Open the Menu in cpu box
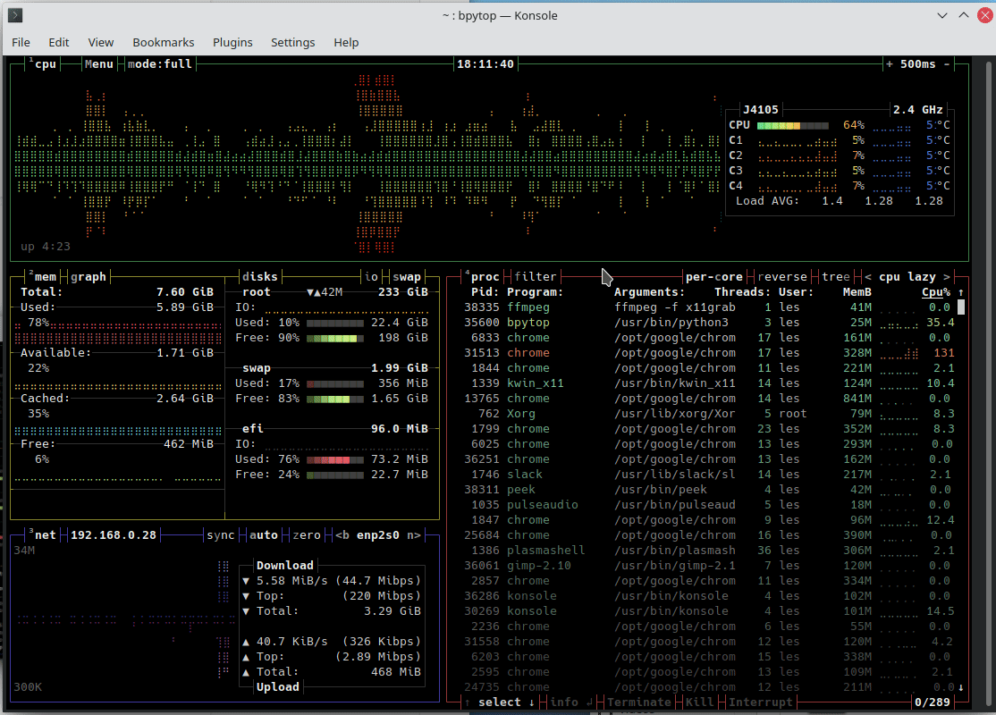Image resolution: width=996 pixels, height=715 pixels. (x=99, y=64)
